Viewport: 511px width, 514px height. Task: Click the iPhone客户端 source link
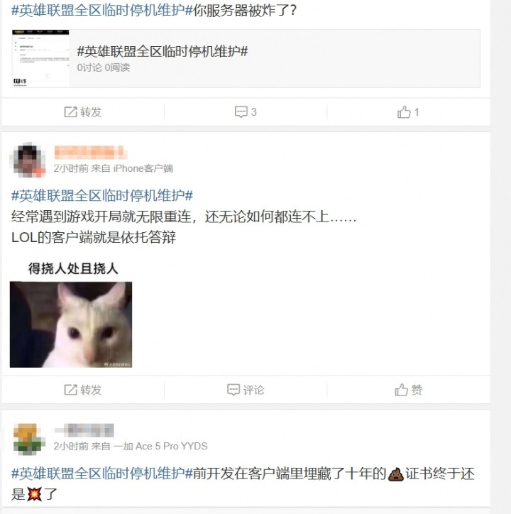point(143,168)
